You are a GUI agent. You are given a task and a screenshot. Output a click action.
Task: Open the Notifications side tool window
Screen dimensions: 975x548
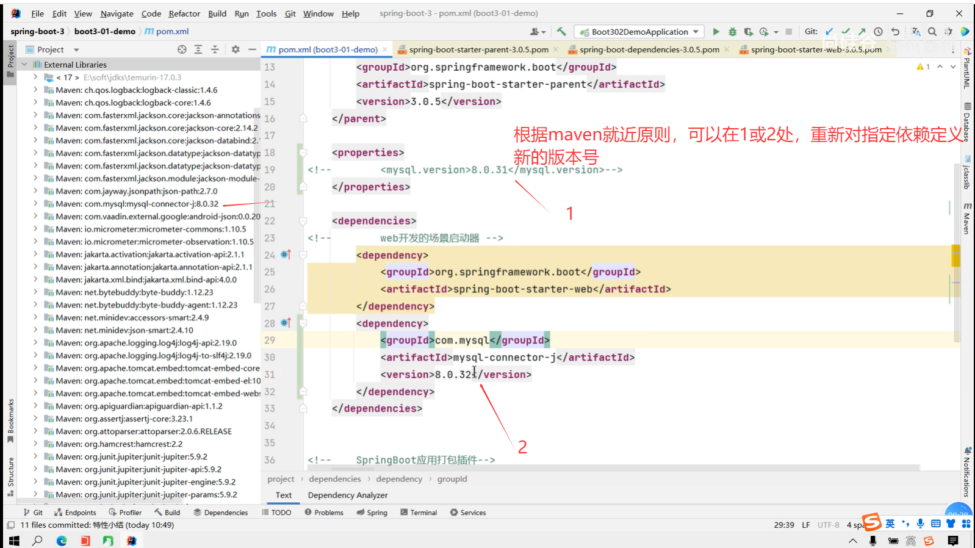click(967, 472)
